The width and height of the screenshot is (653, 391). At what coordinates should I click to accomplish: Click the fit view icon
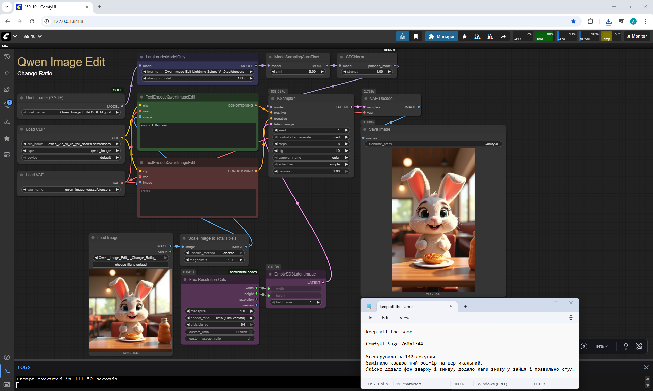coord(584,346)
